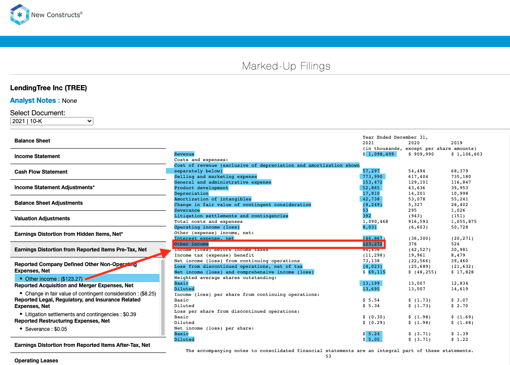The height and width of the screenshot is (365, 510).
Task: Select Litigation settlements and contingencies : $0.39 item
Action: tap(81, 314)
